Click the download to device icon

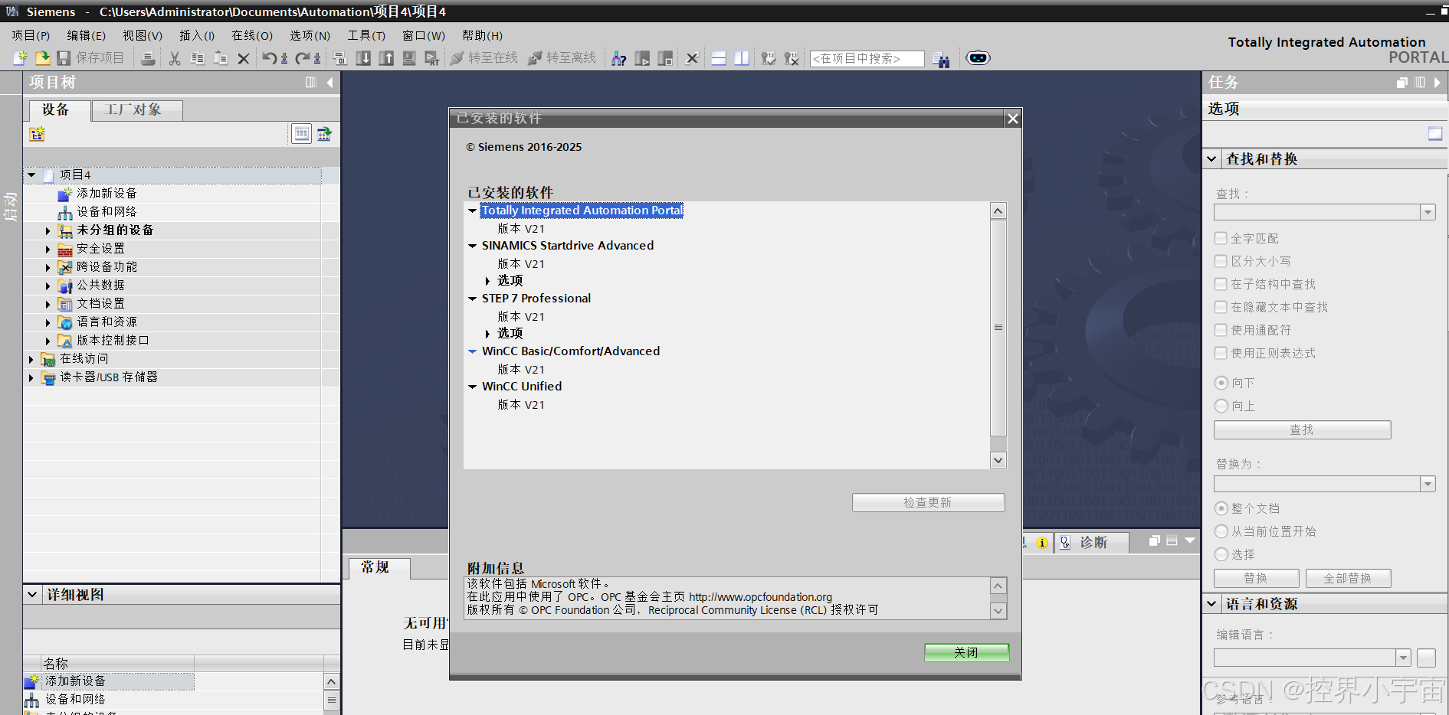coord(364,58)
